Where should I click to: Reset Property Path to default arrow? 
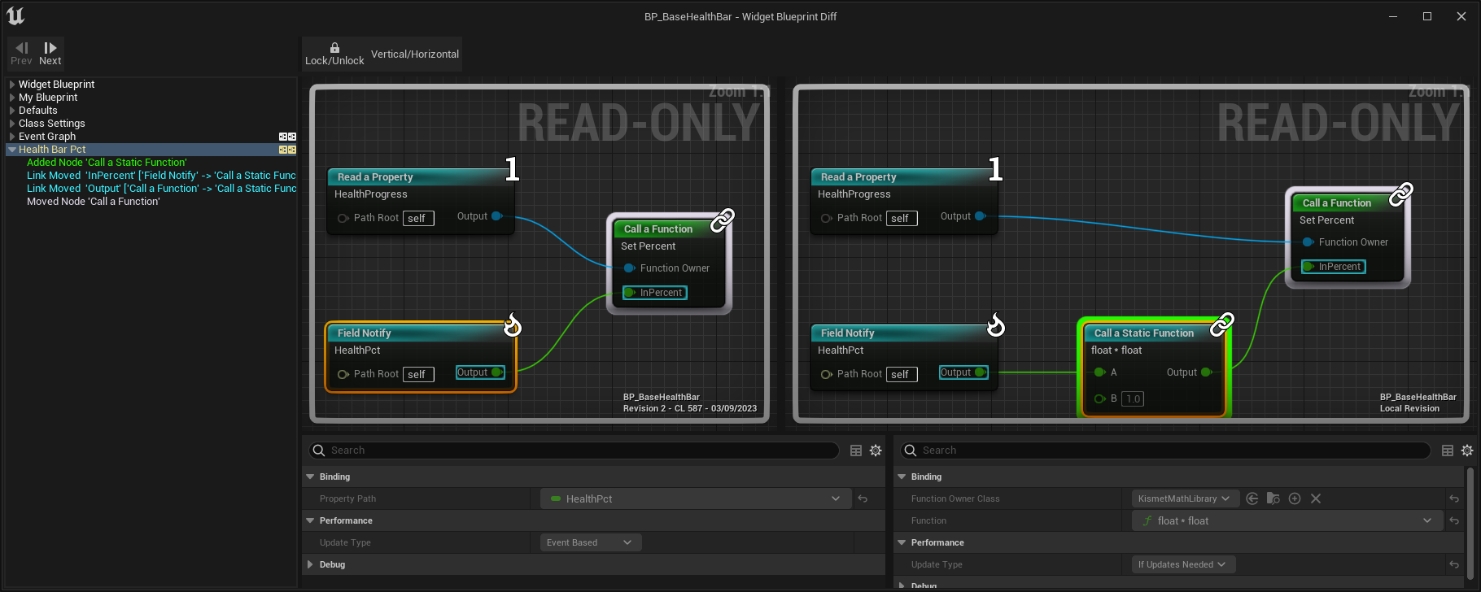pos(863,499)
